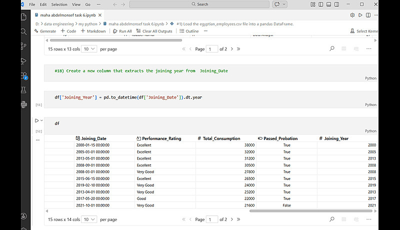Toggle the primary side bar layout button
This screenshot has width=400, height=230.
(x=320, y=4)
